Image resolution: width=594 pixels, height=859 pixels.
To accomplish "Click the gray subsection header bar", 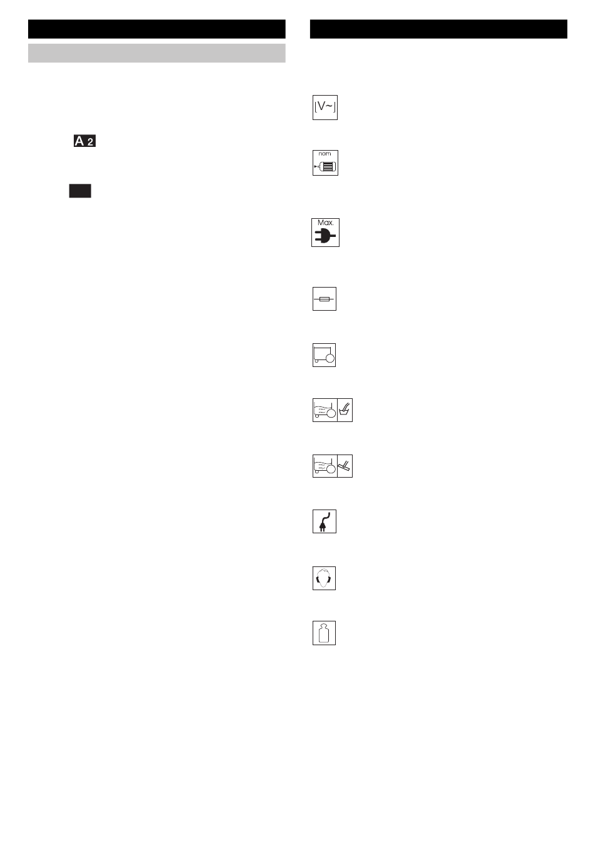I will pyautogui.click(x=157, y=53).
